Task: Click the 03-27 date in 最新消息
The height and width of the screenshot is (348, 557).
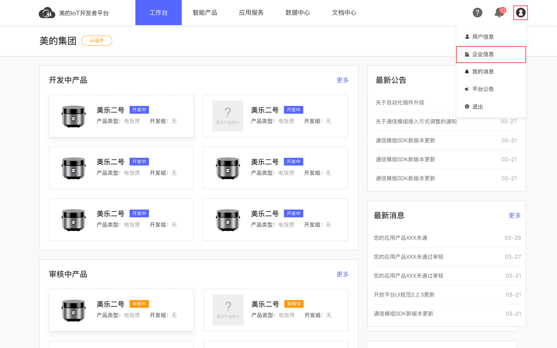Action: point(513,257)
